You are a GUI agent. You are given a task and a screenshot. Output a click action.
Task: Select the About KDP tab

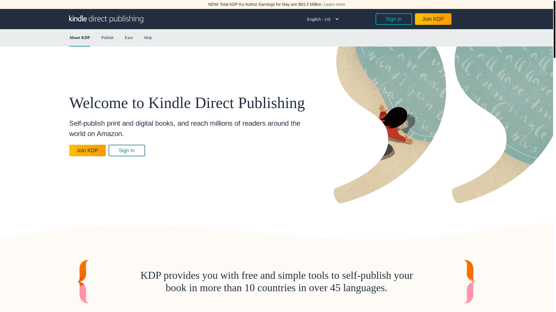(79, 38)
